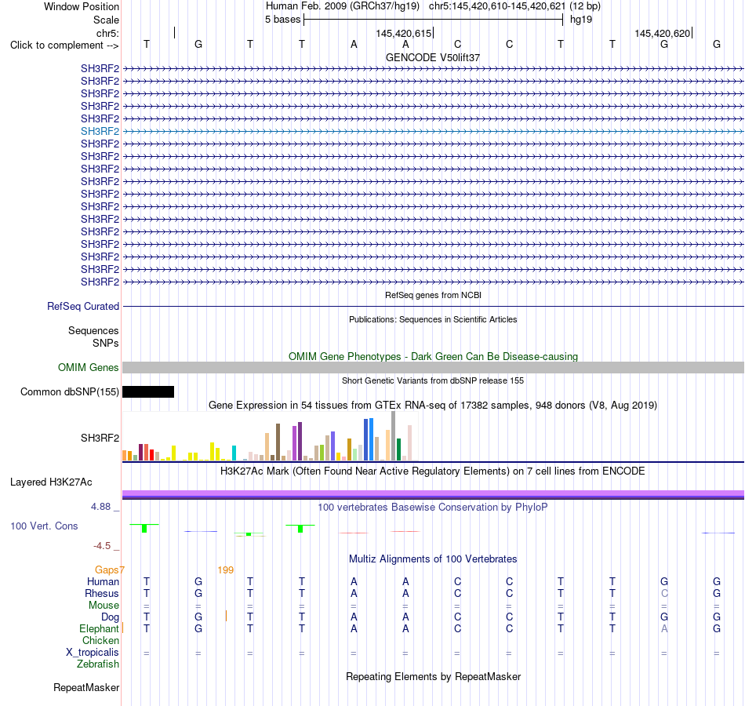This screenshot has height=706, width=745.
Task: Select the Elephant alignment row label
Action: (x=99, y=628)
